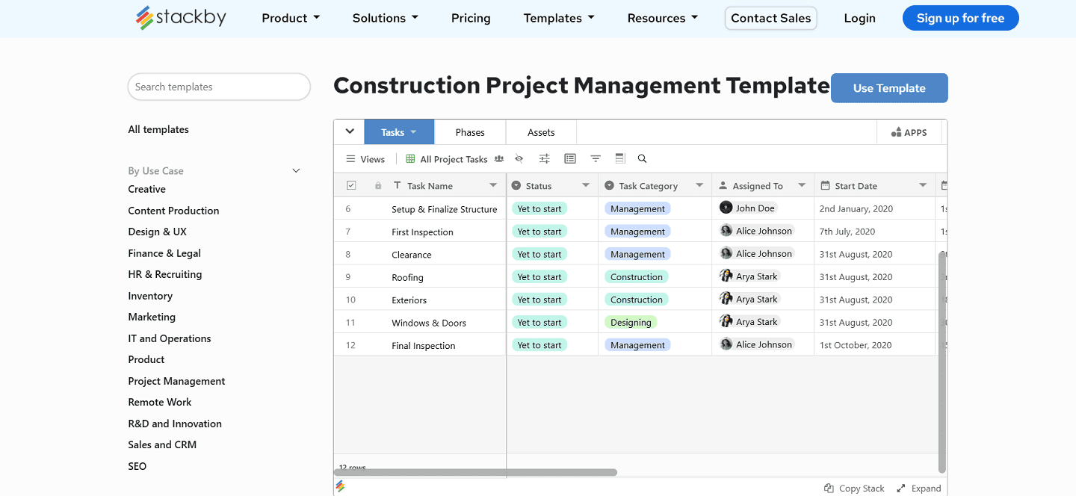Screen dimensions: 1076x496
Task: Open sort options using the lines icon
Action: pyautogui.click(x=595, y=158)
